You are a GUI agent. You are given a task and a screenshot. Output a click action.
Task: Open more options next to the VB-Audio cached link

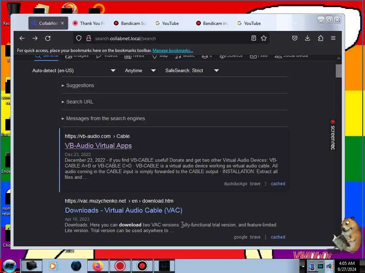point(266,184)
